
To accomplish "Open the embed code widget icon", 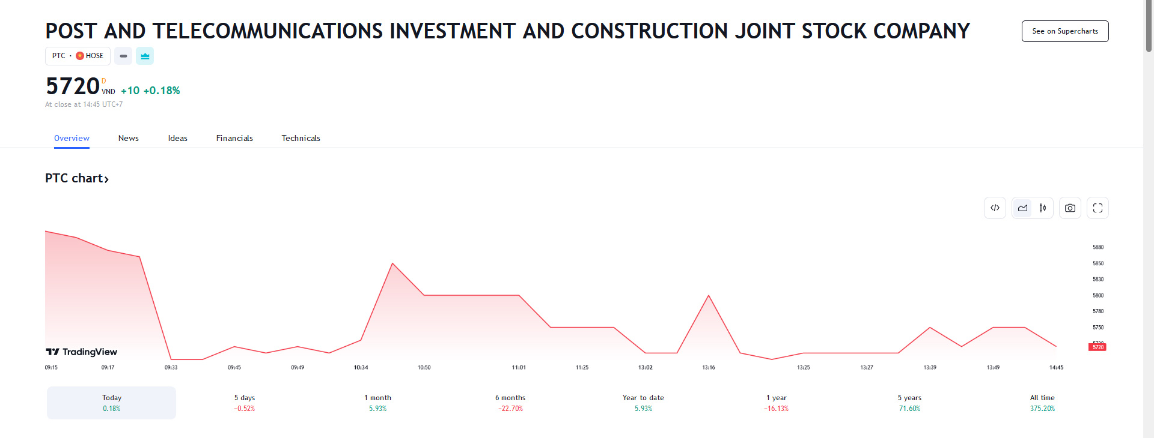I will point(995,208).
